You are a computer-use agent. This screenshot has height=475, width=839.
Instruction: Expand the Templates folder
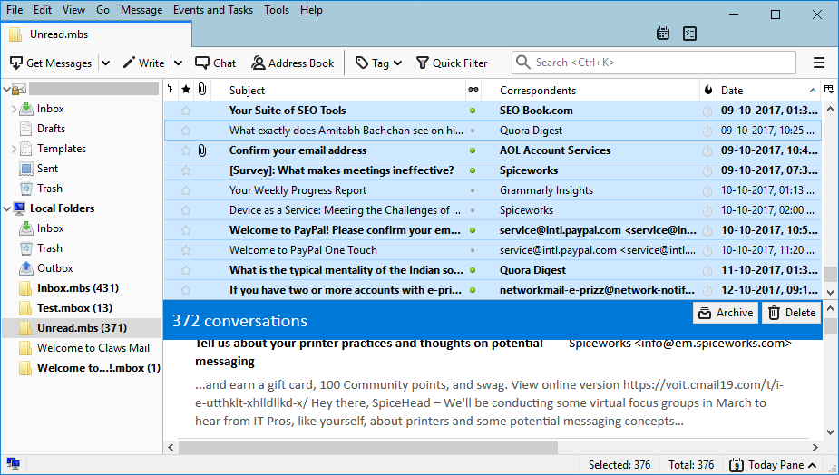14,149
